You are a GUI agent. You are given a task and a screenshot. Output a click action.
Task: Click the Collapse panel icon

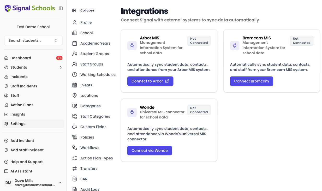[74, 10]
